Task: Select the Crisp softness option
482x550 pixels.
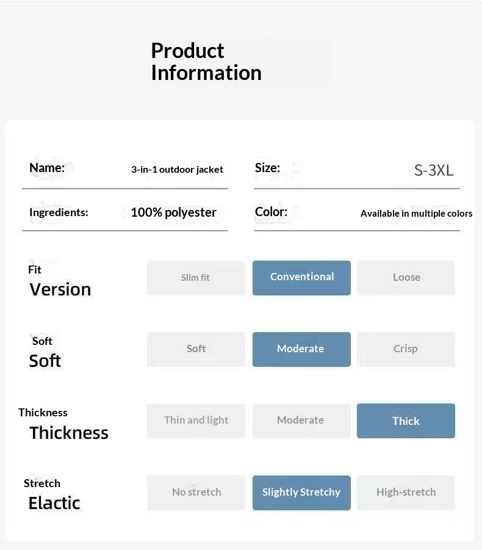Action: (406, 349)
